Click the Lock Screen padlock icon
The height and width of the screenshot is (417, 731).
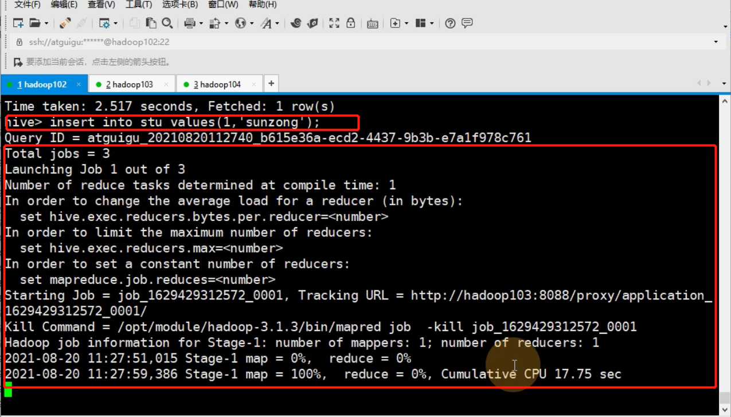pos(350,23)
